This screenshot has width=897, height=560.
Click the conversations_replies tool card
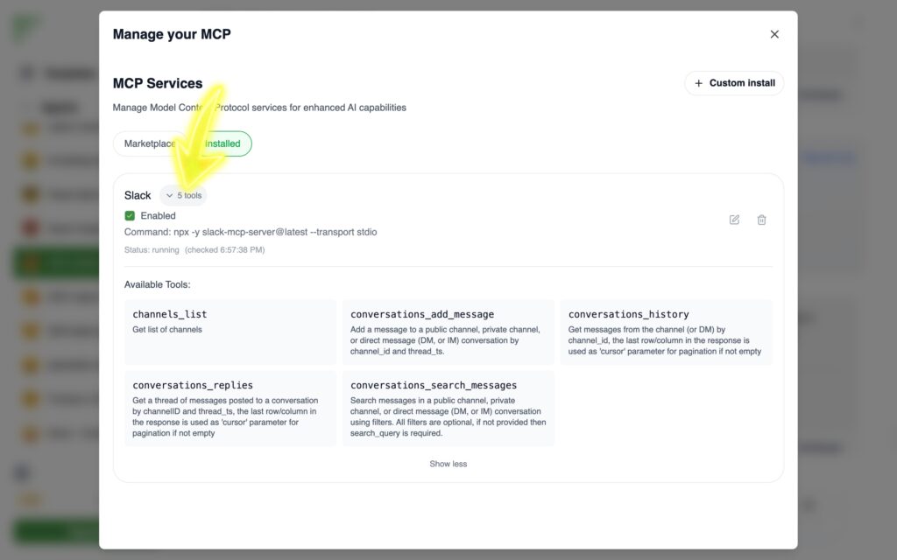point(230,408)
